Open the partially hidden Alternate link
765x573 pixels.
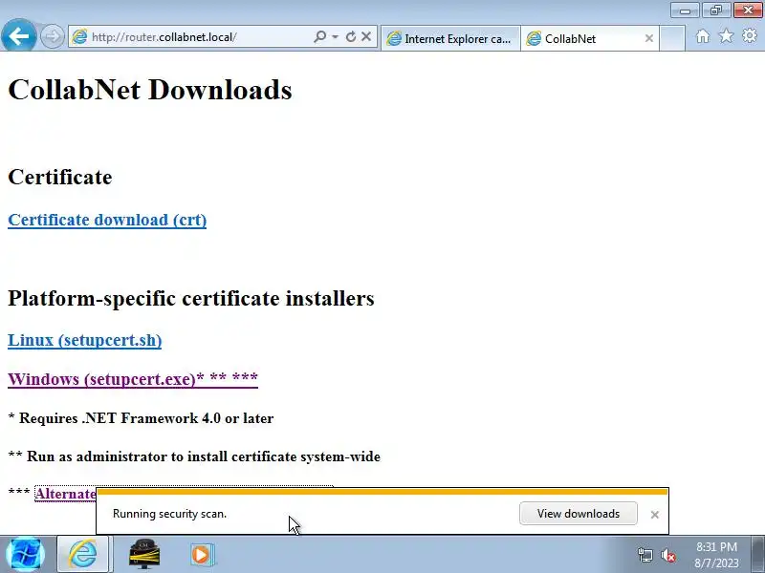[65, 494]
